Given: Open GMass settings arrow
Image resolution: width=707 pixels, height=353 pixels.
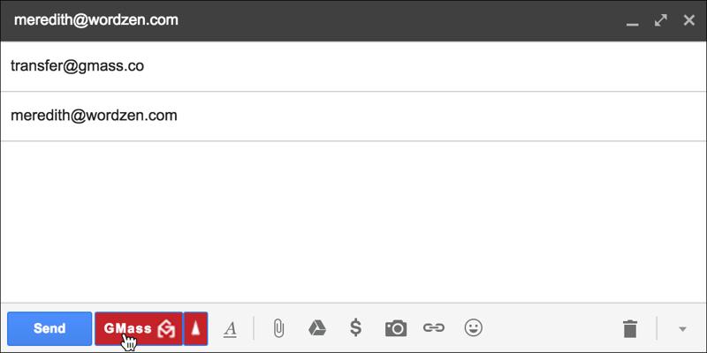Looking at the screenshot, I should pyautogui.click(x=196, y=328).
